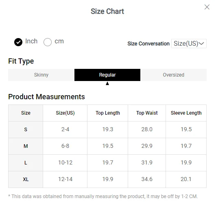Open the Size(US) conversion dropdown
216x207 pixels.
[189, 44]
